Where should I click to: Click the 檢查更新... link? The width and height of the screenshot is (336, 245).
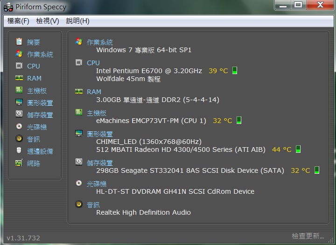[308, 236]
